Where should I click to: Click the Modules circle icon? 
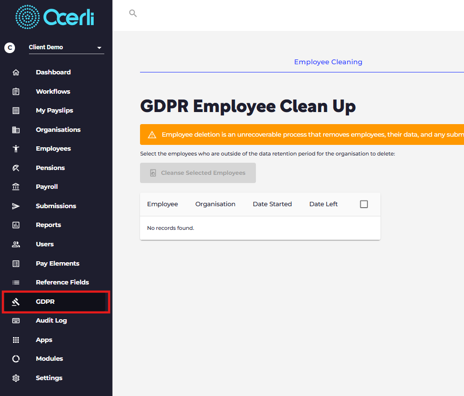[16, 359]
